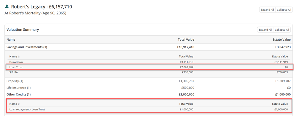Viewport: 295px width, 116px height.
Task: Click Loan Trust total value £7,069,487
Action: (186, 67)
